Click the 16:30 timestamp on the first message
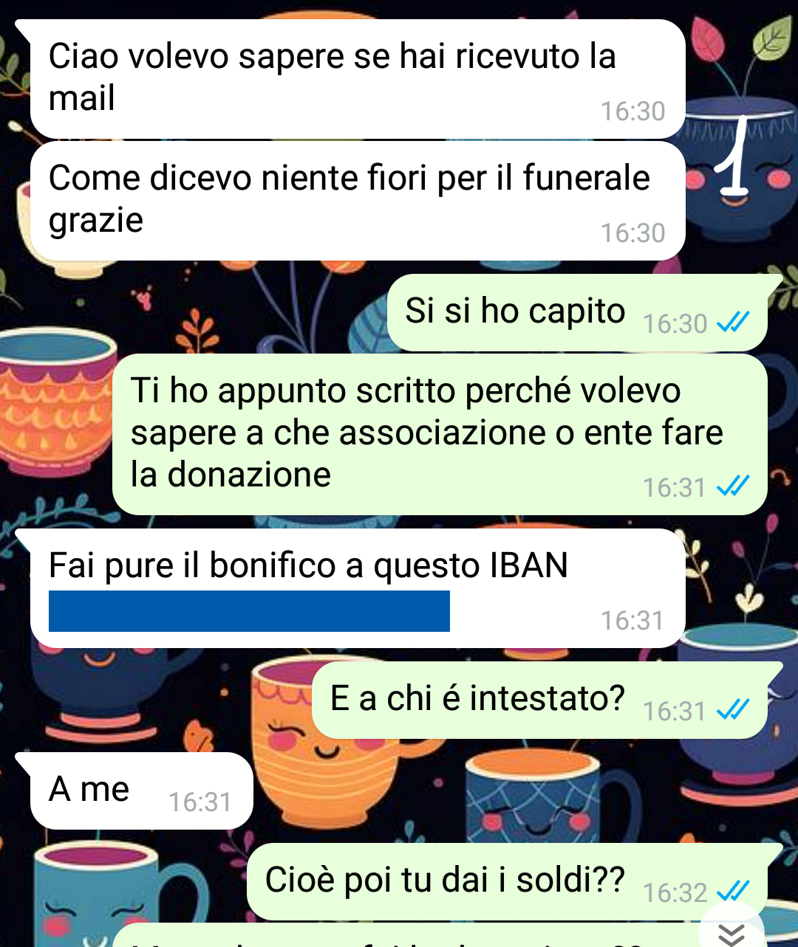Screen dimensions: 798x947 pyautogui.click(x=632, y=111)
